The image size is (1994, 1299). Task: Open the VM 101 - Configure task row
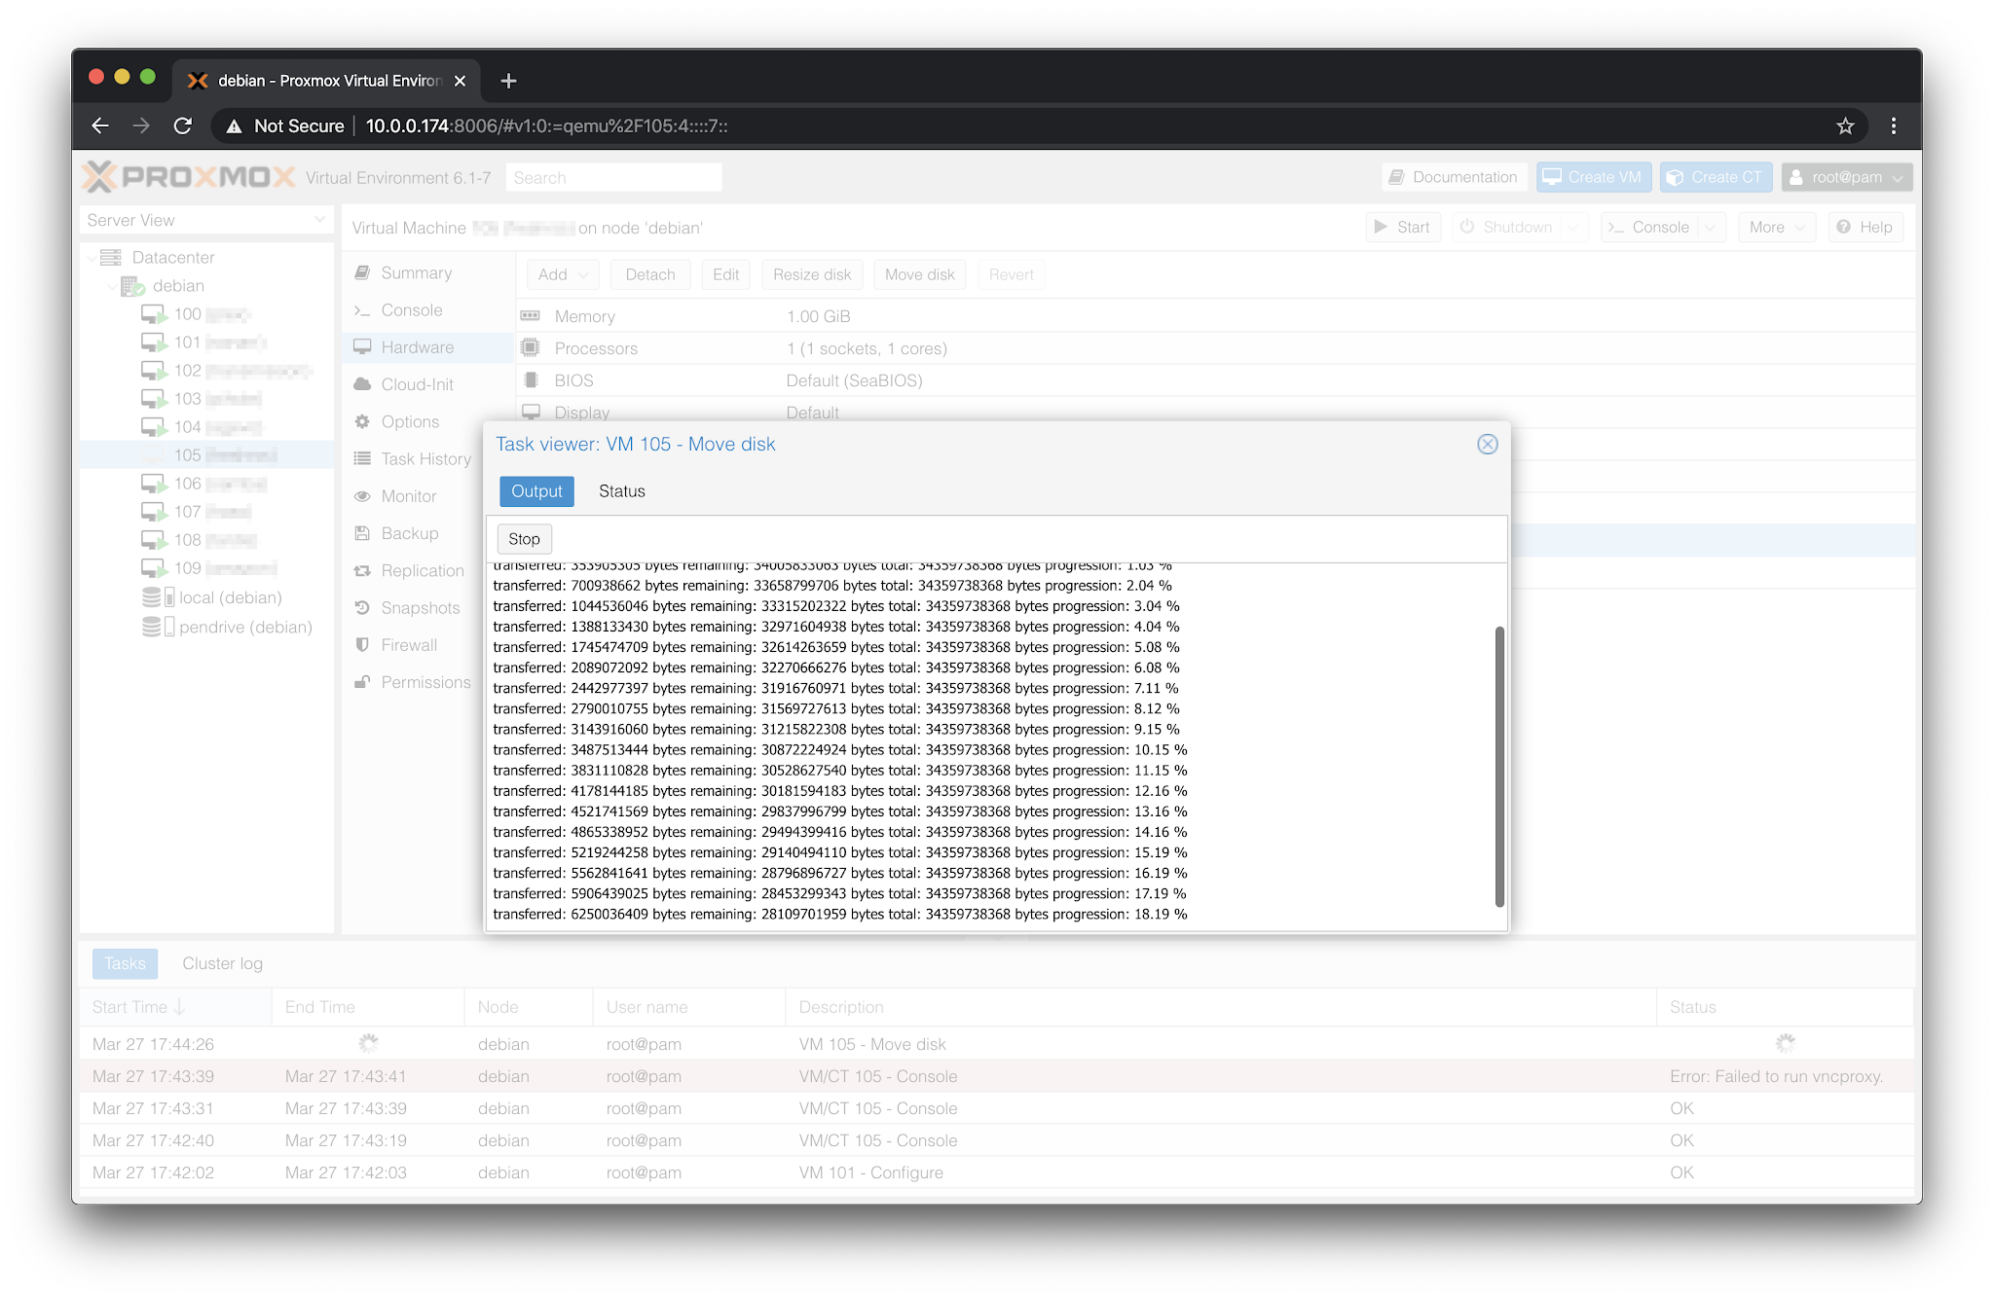[x=997, y=1173]
